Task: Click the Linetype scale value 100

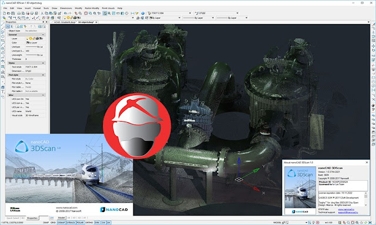Action: click(35, 51)
